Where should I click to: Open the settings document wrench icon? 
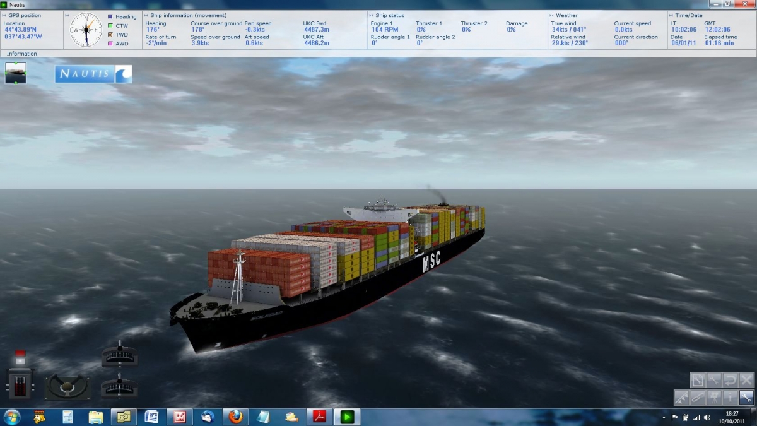(698, 380)
